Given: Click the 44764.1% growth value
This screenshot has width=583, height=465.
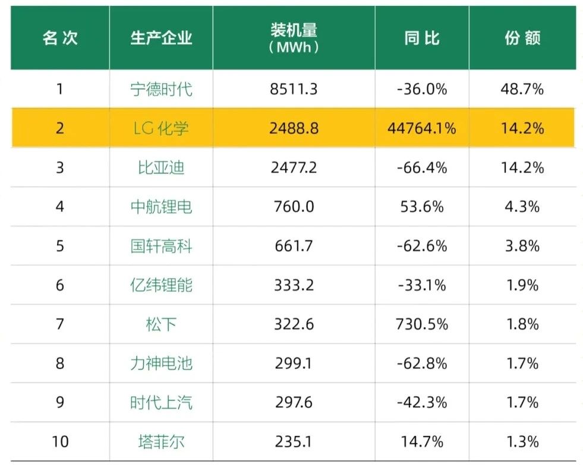Looking at the screenshot, I should click(421, 128).
